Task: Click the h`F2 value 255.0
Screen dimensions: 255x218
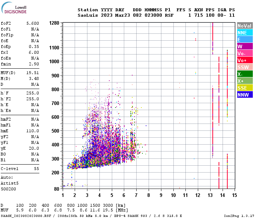Action: [33, 99]
